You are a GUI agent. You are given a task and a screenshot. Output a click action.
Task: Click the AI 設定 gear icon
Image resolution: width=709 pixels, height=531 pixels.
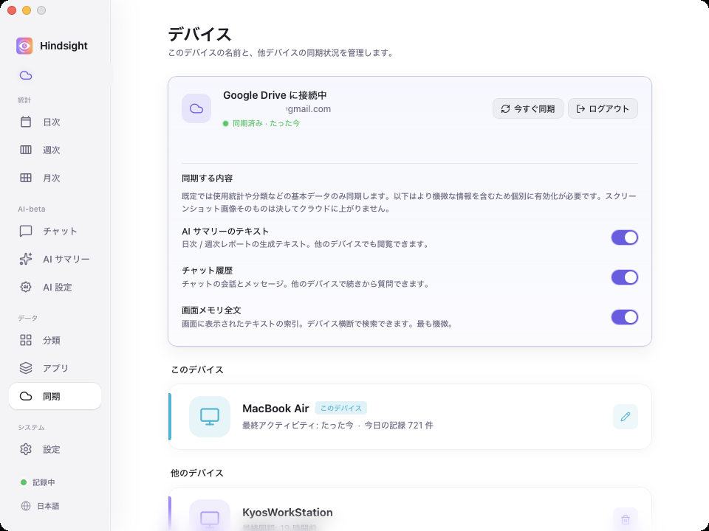[26, 287]
